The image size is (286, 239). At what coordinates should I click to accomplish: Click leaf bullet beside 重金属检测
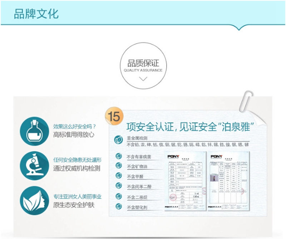(x=119, y=140)
